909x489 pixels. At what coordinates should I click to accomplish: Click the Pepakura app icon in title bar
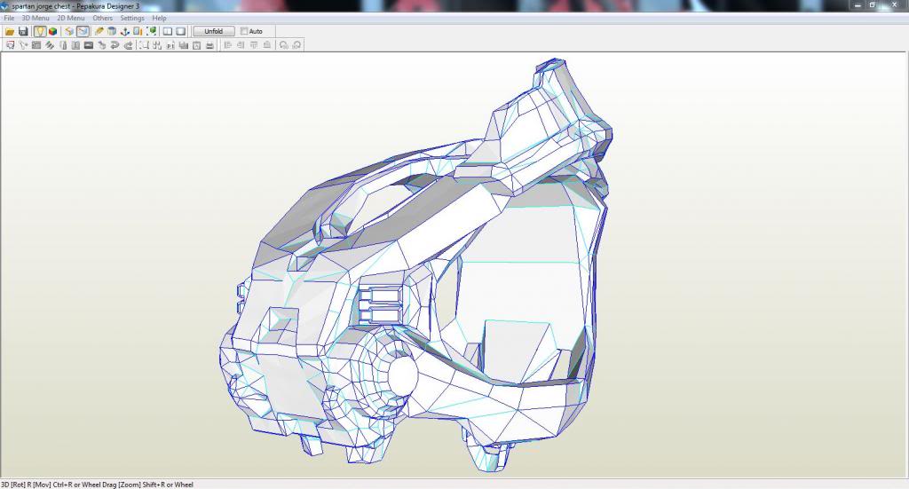coord(4,6)
